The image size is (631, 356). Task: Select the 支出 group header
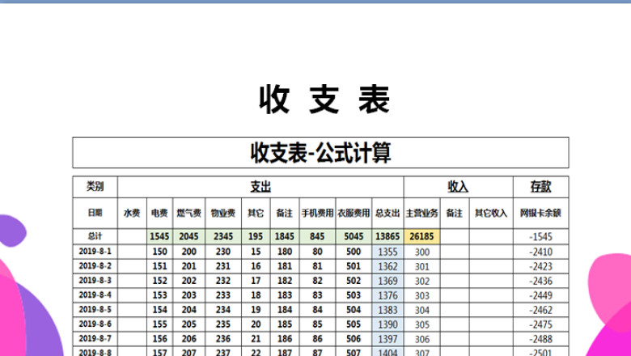pos(260,187)
